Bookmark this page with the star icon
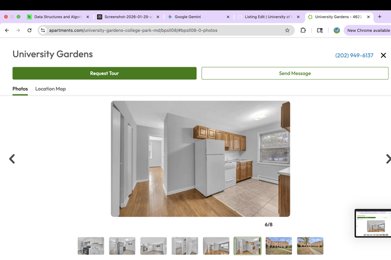391x260 pixels. click(287, 30)
